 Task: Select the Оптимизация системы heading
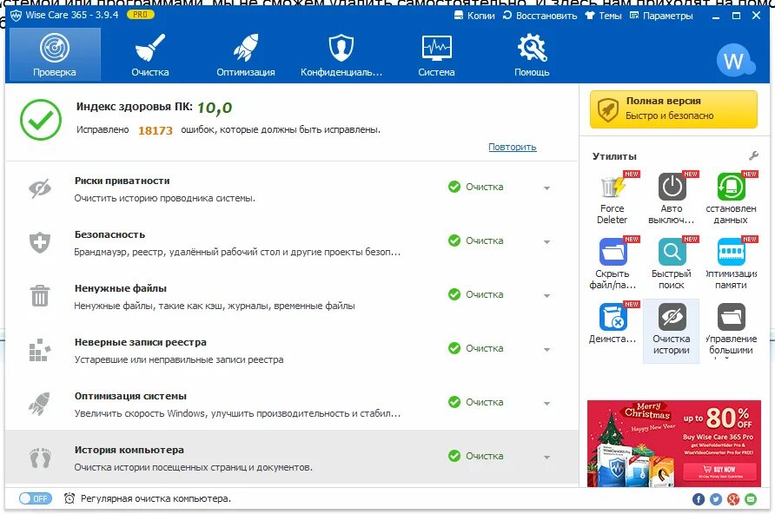click(130, 396)
